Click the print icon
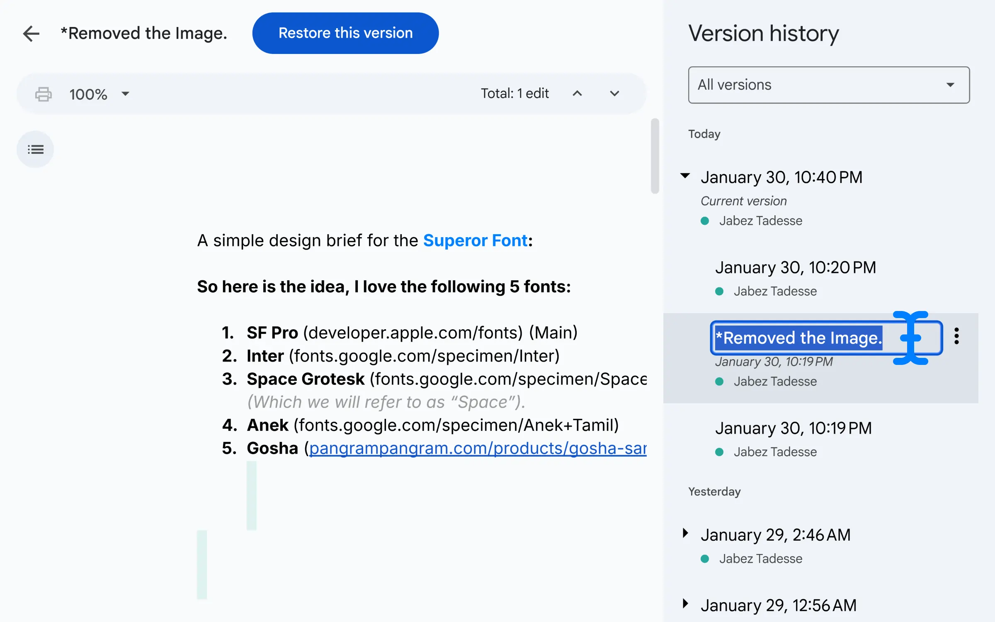The width and height of the screenshot is (995, 622). pos(44,94)
